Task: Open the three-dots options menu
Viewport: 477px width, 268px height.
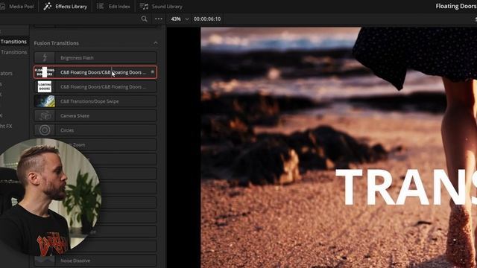Action: 159,19
